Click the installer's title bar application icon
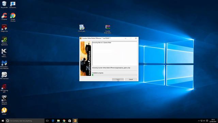The width and height of the screenshot is (218, 123). [x=80, y=38]
